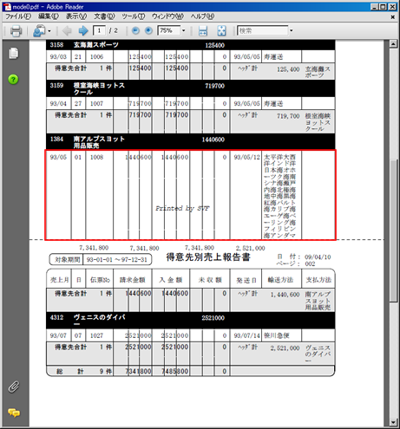Fit one full page icon
The image size is (400, 429).
click(x=221, y=30)
